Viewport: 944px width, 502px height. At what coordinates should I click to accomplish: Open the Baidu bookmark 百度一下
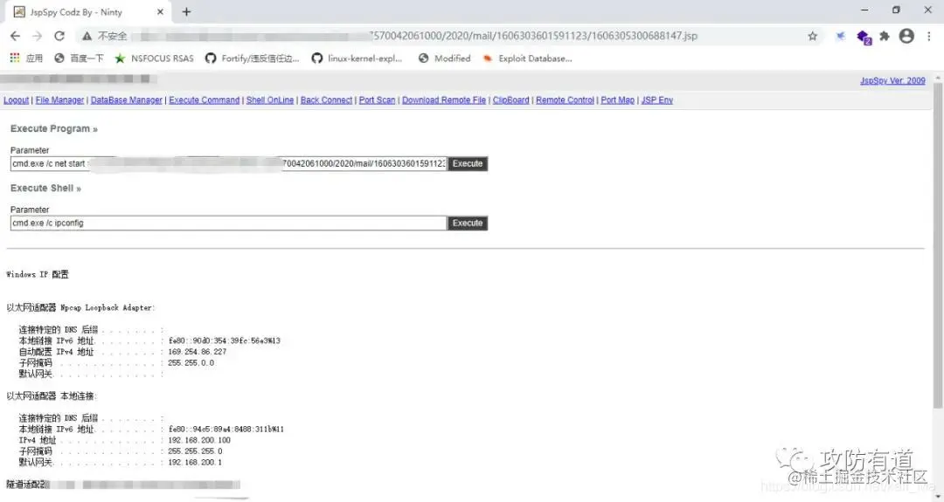pos(79,58)
